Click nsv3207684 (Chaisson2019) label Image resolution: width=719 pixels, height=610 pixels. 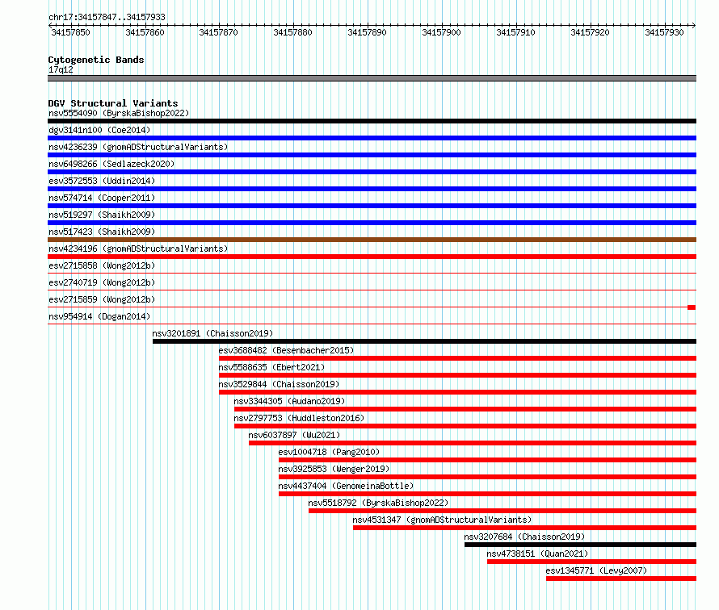pyautogui.click(x=524, y=537)
